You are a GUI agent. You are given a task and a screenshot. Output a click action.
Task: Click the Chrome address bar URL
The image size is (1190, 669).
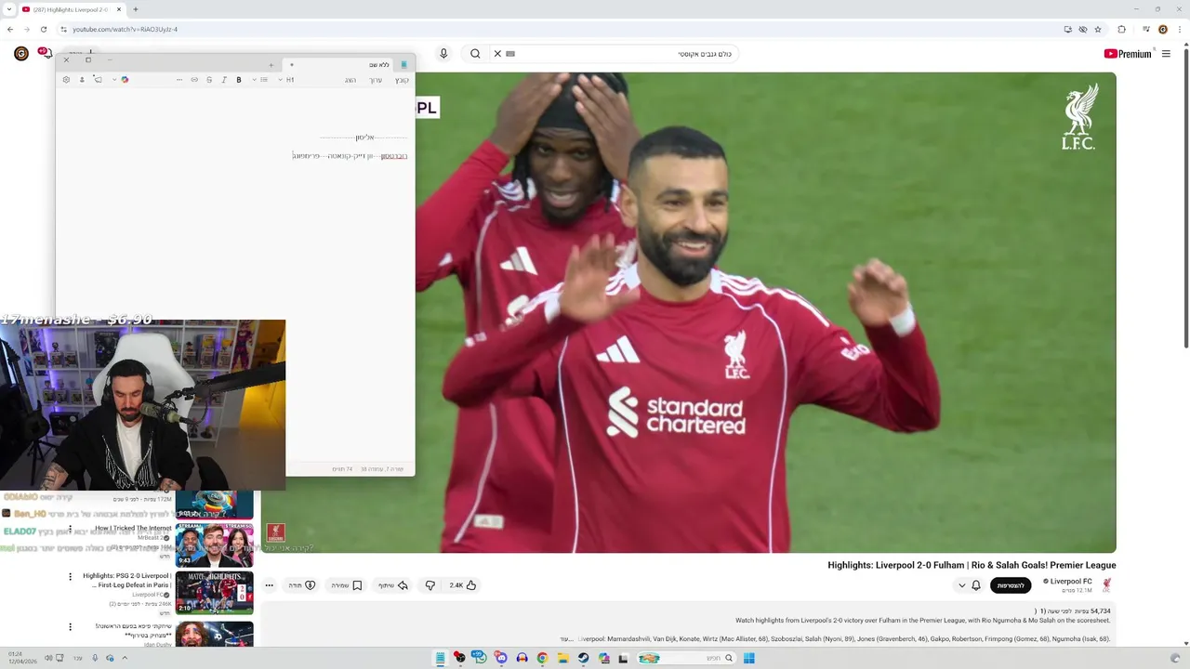click(x=126, y=30)
